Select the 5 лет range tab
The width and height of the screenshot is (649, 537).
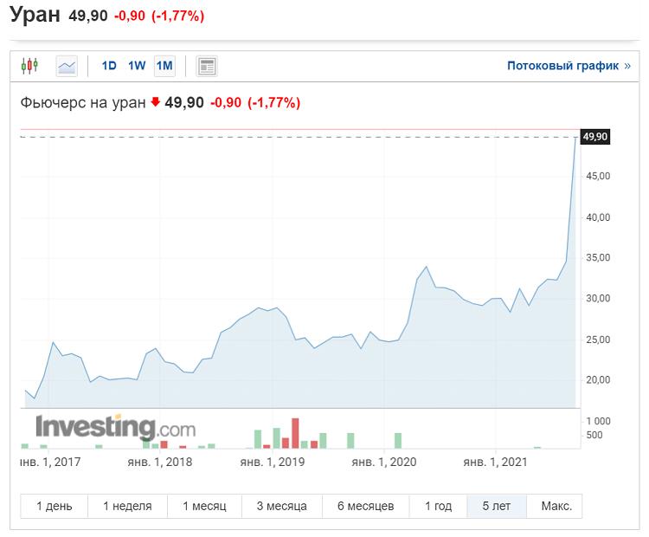click(x=497, y=506)
